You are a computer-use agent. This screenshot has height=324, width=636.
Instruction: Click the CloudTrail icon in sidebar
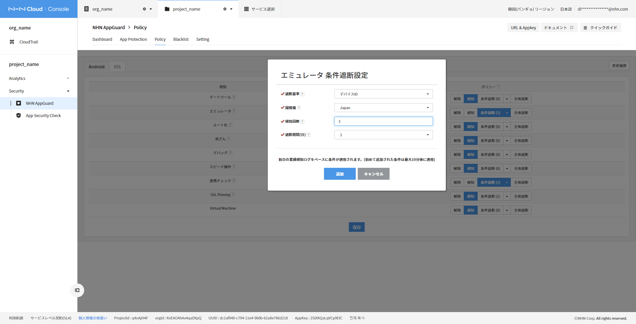point(12,42)
